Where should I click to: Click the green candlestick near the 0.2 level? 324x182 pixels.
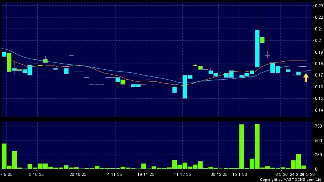point(262,40)
